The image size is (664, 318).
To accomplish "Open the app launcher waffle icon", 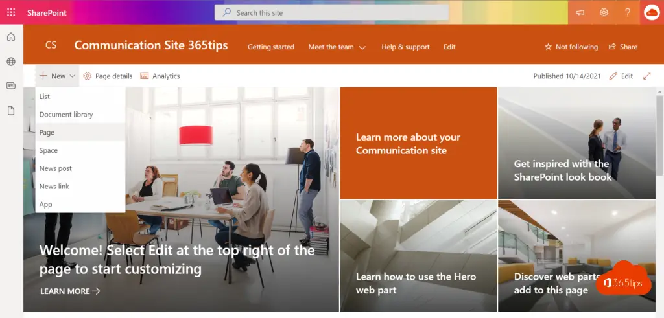I will (x=11, y=12).
